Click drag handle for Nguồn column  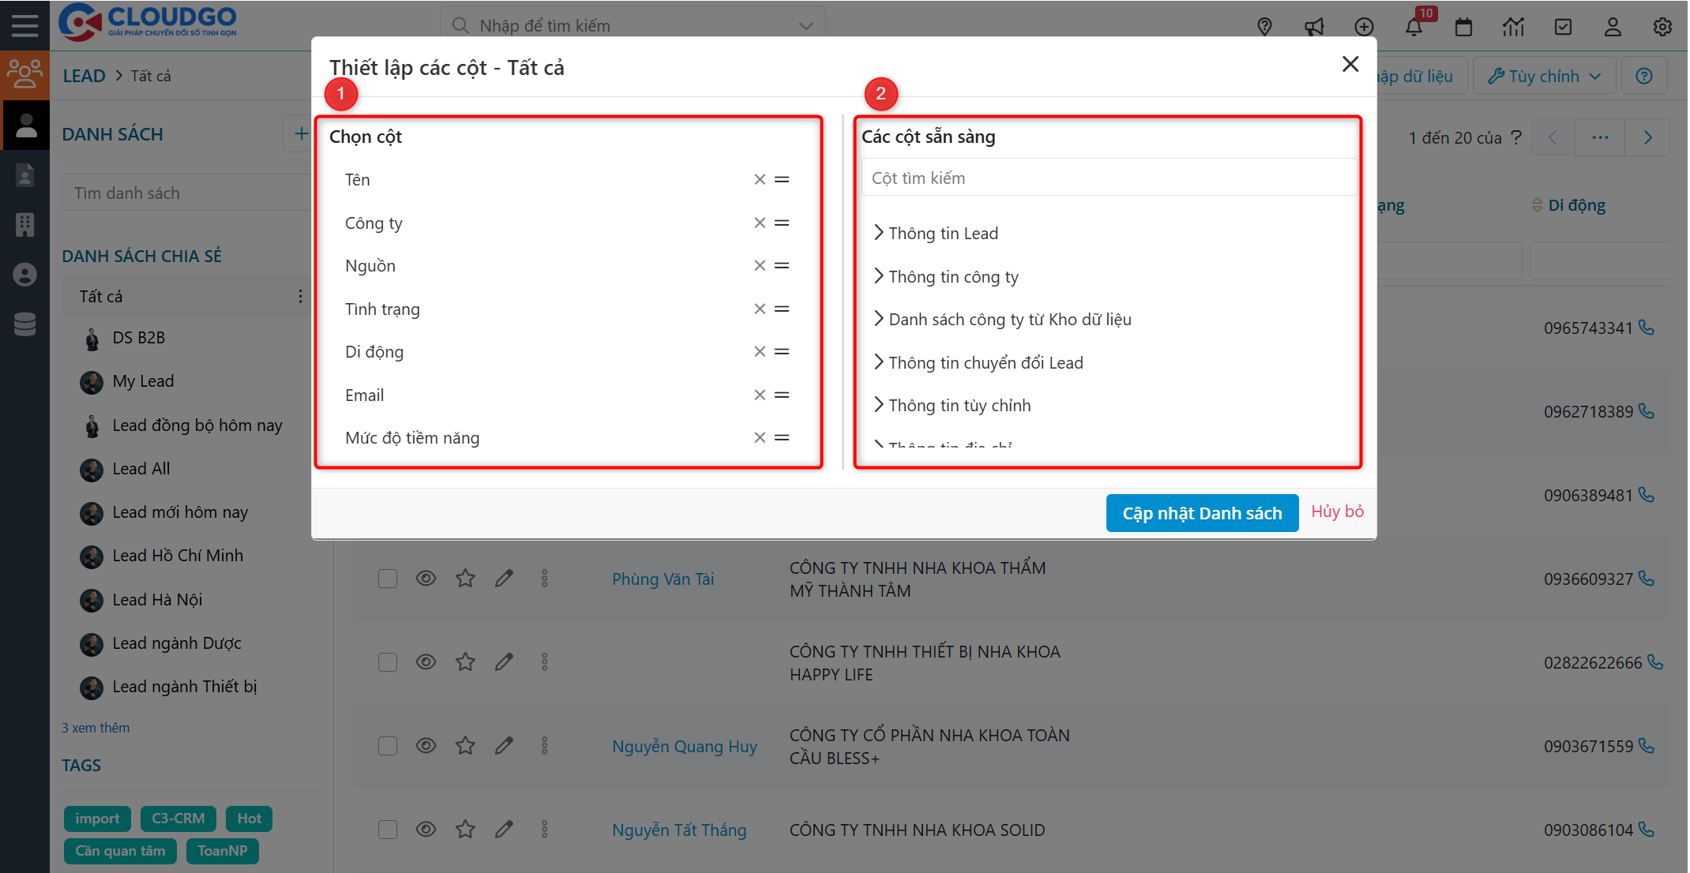tap(782, 265)
